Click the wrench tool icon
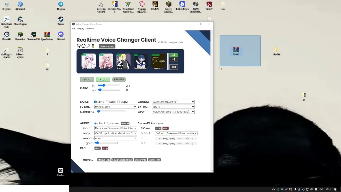The width and height of the screenshot is (341, 192). [88, 46]
